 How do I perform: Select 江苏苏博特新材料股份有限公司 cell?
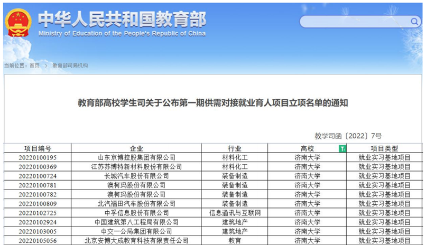coord(136,167)
